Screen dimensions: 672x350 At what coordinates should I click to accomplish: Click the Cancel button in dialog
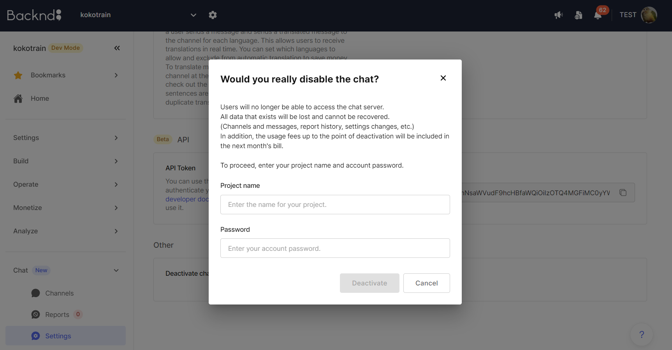[427, 283]
